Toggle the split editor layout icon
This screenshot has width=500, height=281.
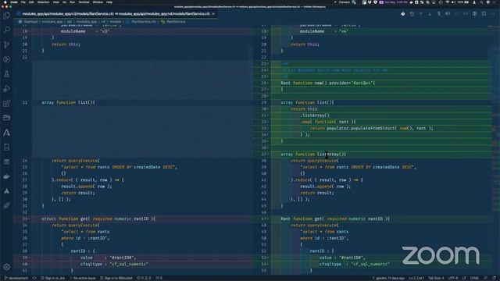click(484, 14)
